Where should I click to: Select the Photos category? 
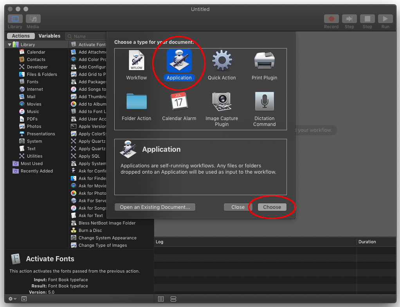(x=34, y=126)
